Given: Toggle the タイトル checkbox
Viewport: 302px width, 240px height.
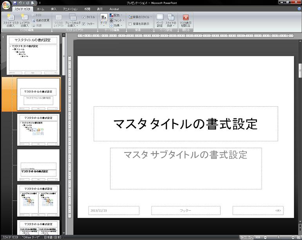Looking at the screenshot, I should click(x=83, y=17).
